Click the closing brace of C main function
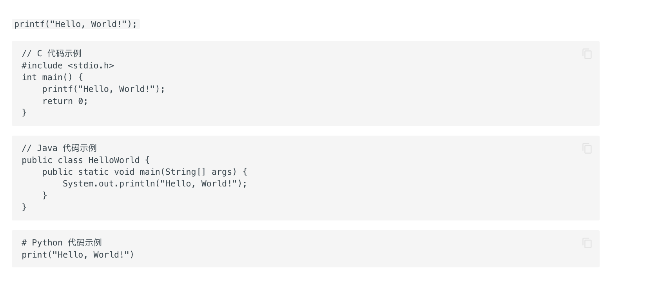Viewport: 649px width, 283px height. [x=24, y=113]
